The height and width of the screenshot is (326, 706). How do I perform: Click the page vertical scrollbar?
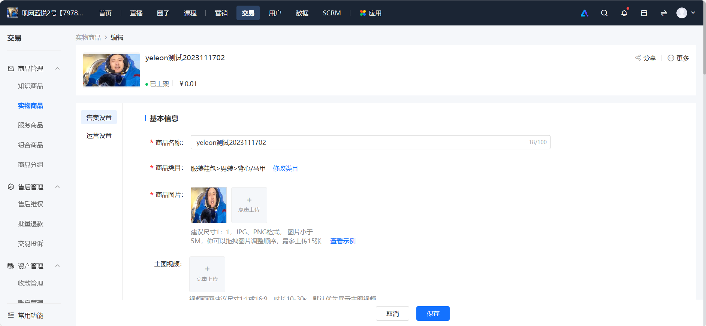point(705,37)
